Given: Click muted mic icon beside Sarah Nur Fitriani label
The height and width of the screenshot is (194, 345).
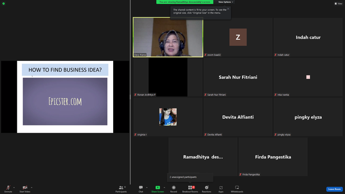Looking at the screenshot, I should tap(205, 95).
